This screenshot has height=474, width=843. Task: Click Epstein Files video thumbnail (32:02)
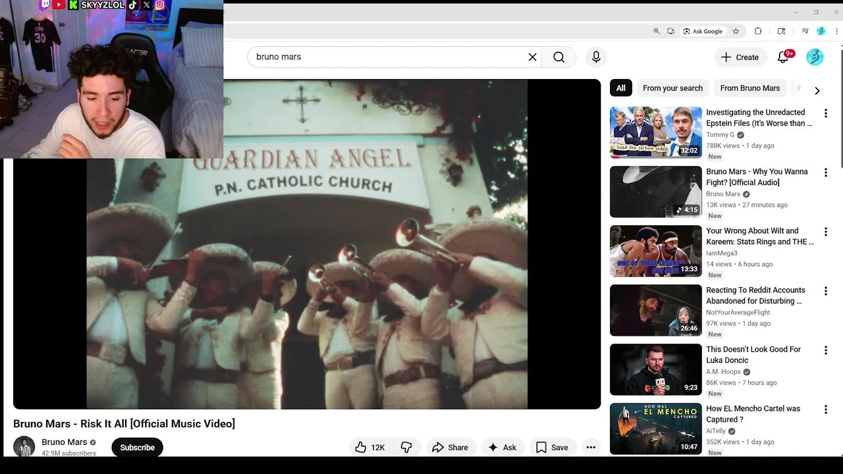pos(656,132)
